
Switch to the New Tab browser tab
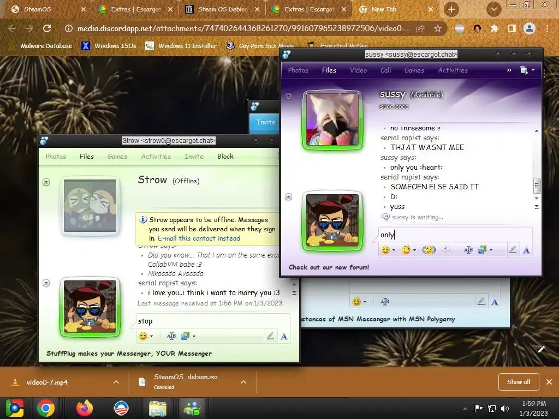[x=396, y=10]
